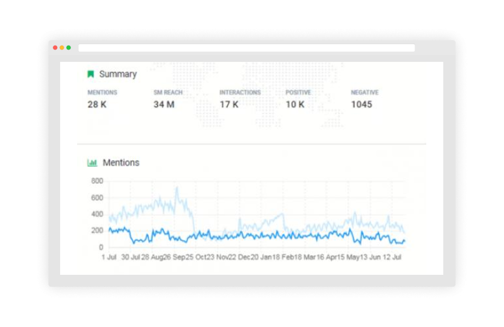504x327 pixels.
Task: Click the green bookmark icon beside Summary
Action: [x=91, y=74]
